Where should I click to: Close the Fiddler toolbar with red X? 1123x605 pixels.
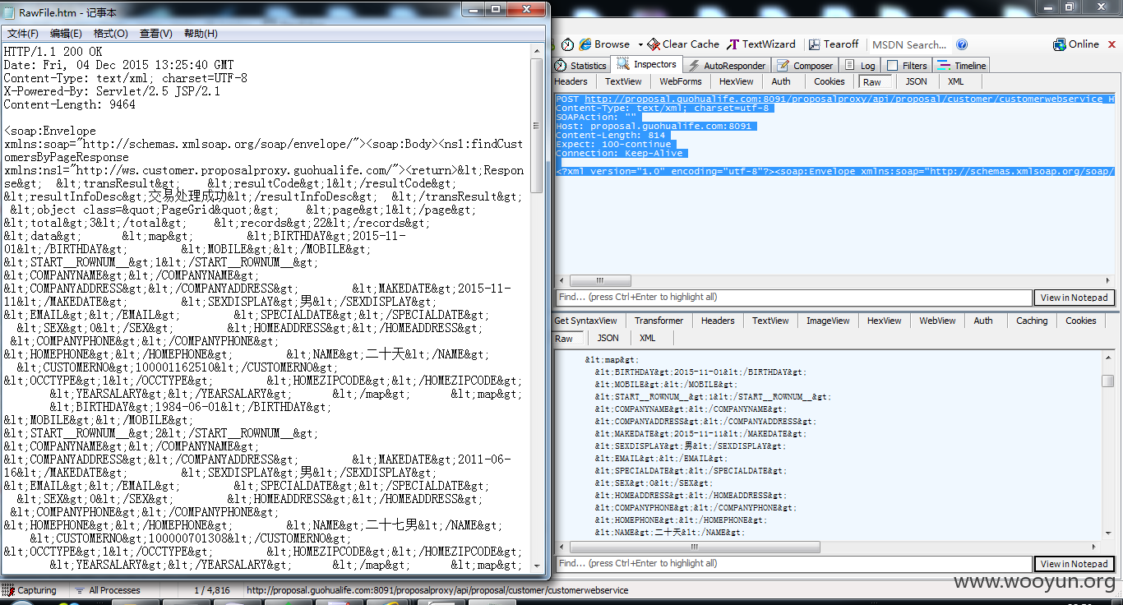coord(1110,44)
